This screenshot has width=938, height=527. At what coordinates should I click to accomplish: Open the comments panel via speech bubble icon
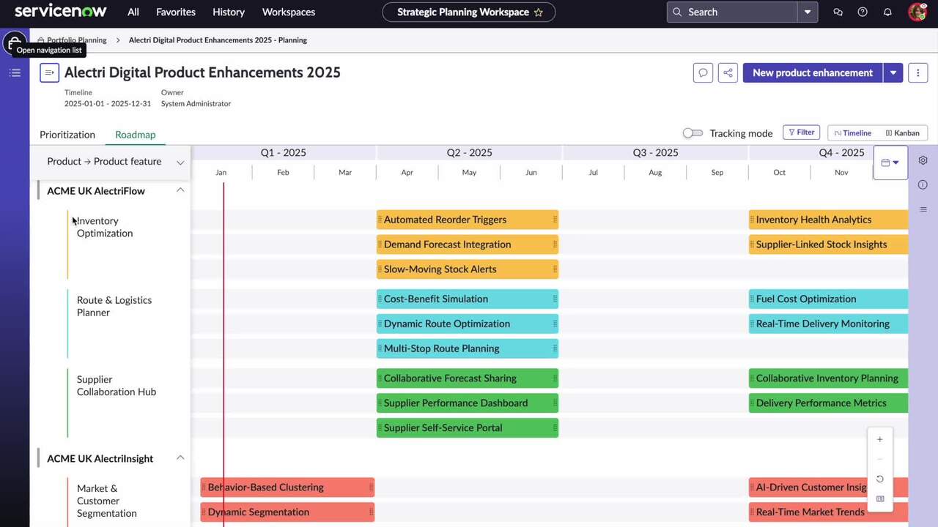point(703,72)
